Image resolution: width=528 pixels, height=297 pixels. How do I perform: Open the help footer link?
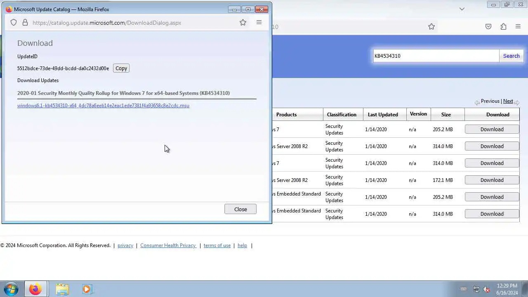pyautogui.click(x=242, y=245)
